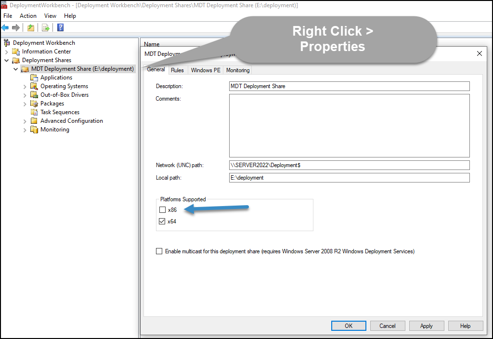Open the blue Help question mark icon
Viewport: 493px width, 339px height.
point(60,27)
